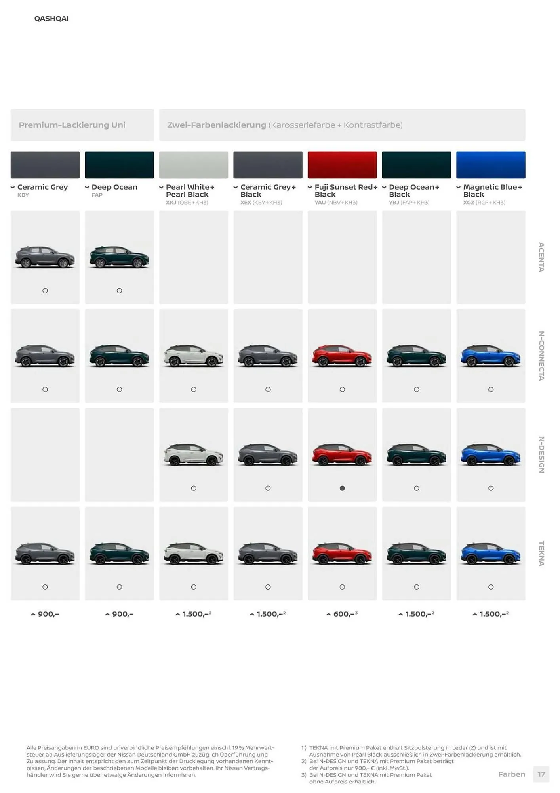Expand chevron next to Deep Ocean FAP label
The image size is (560, 793).
87,187
